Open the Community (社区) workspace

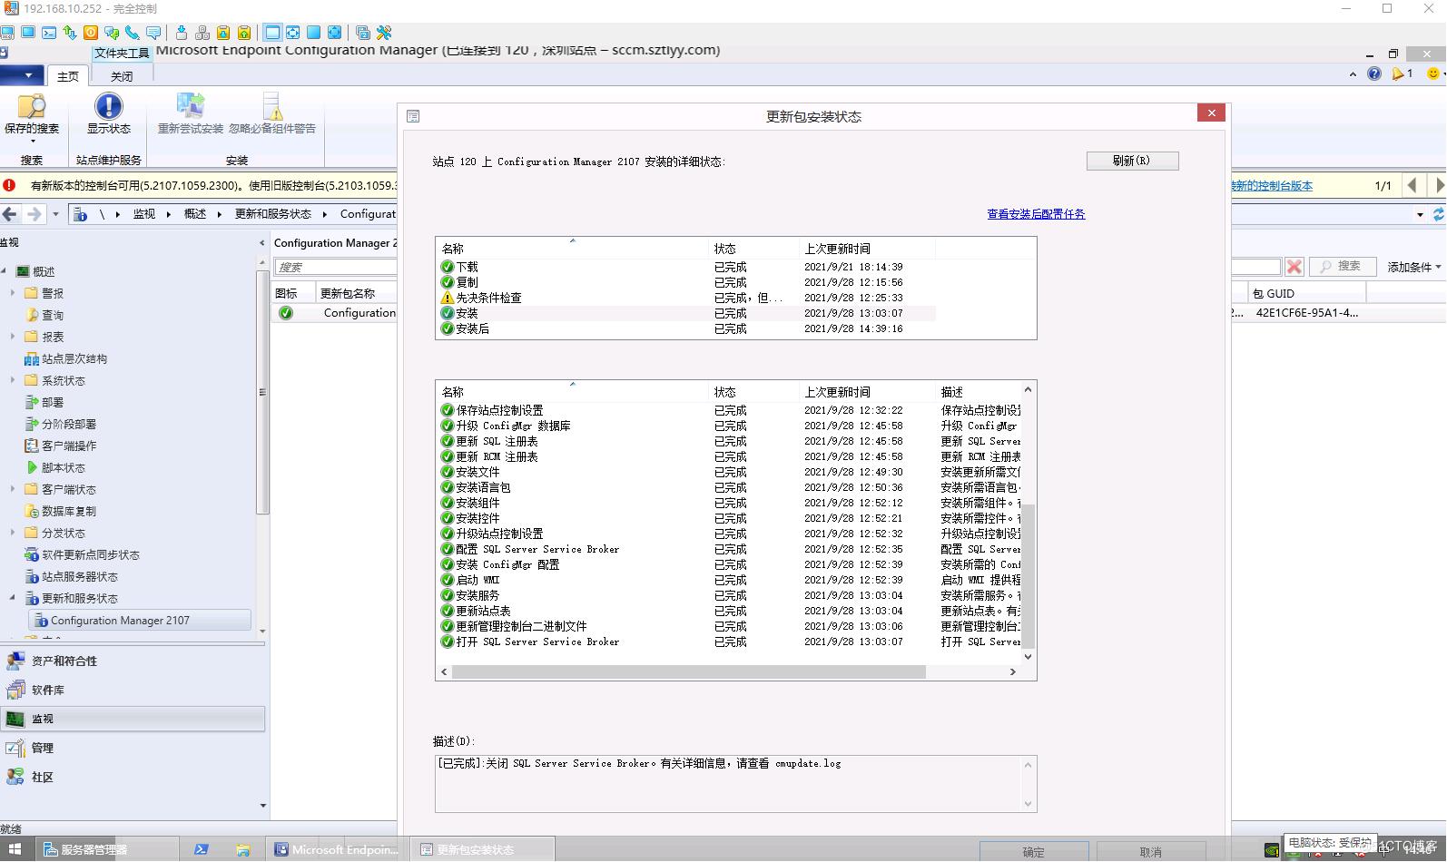point(133,778)
